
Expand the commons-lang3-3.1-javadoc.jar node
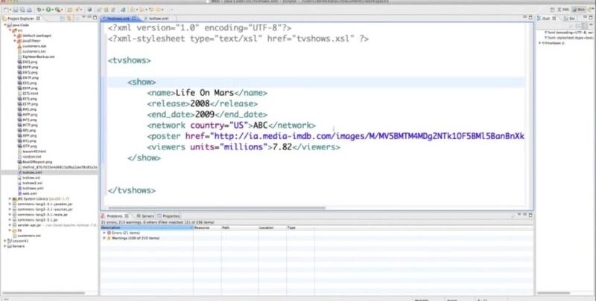tap(10, 204)
